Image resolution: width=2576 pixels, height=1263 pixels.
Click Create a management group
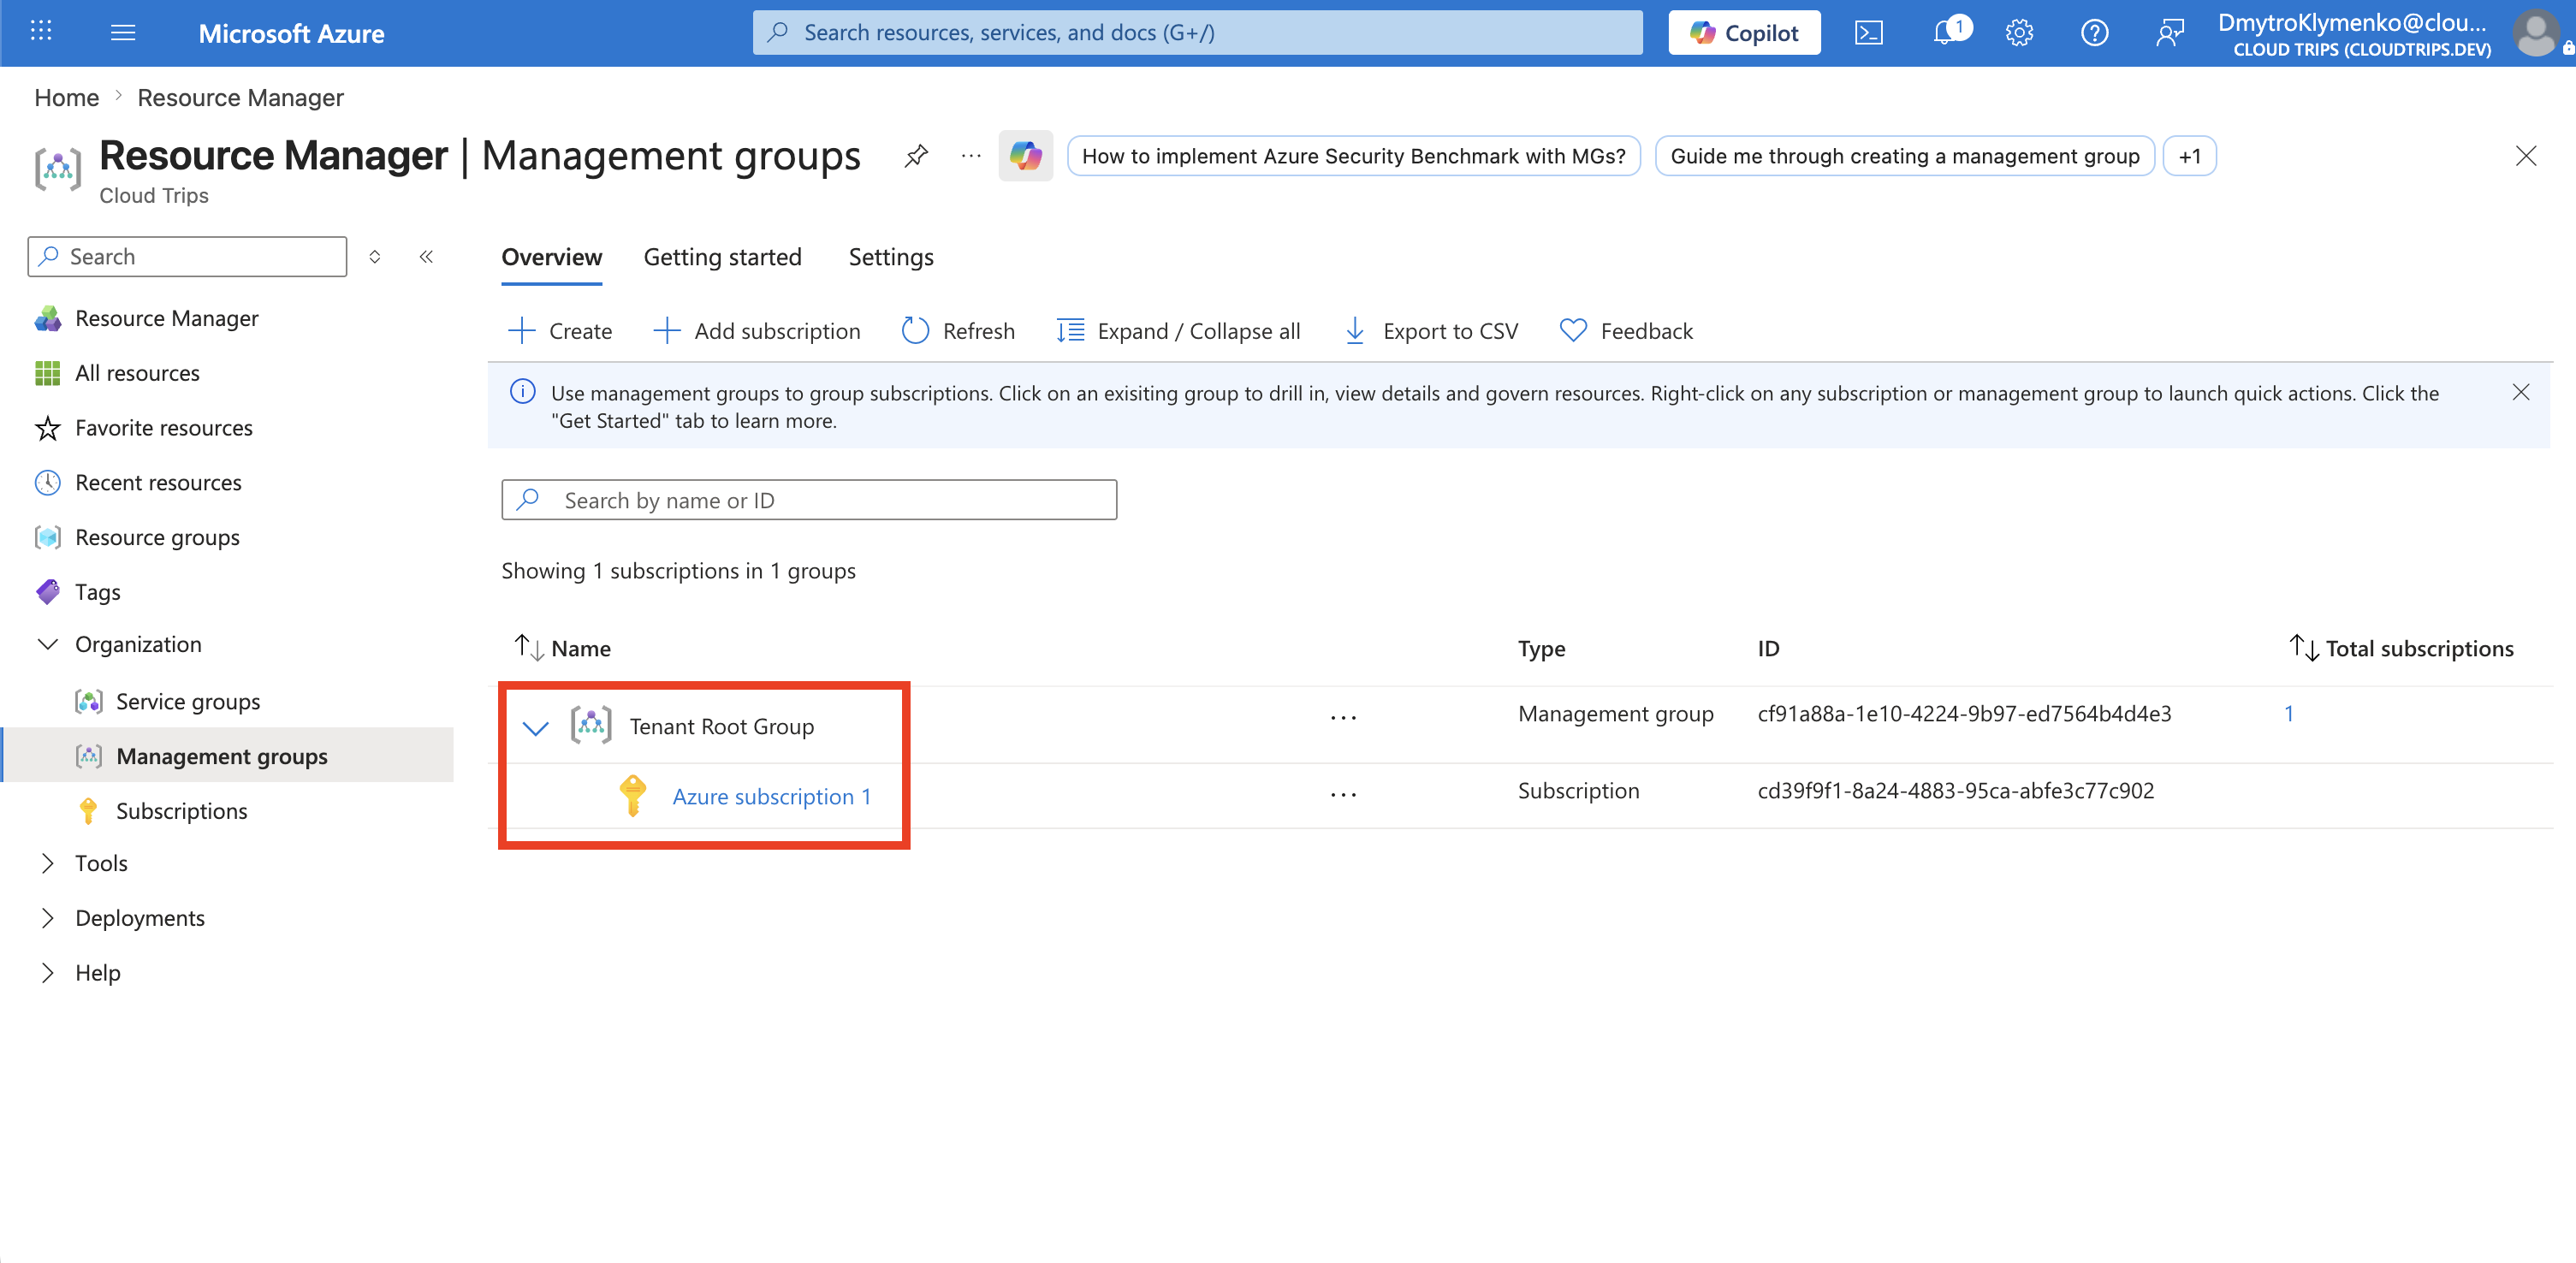pyautogui.click(x=560, y=331)
